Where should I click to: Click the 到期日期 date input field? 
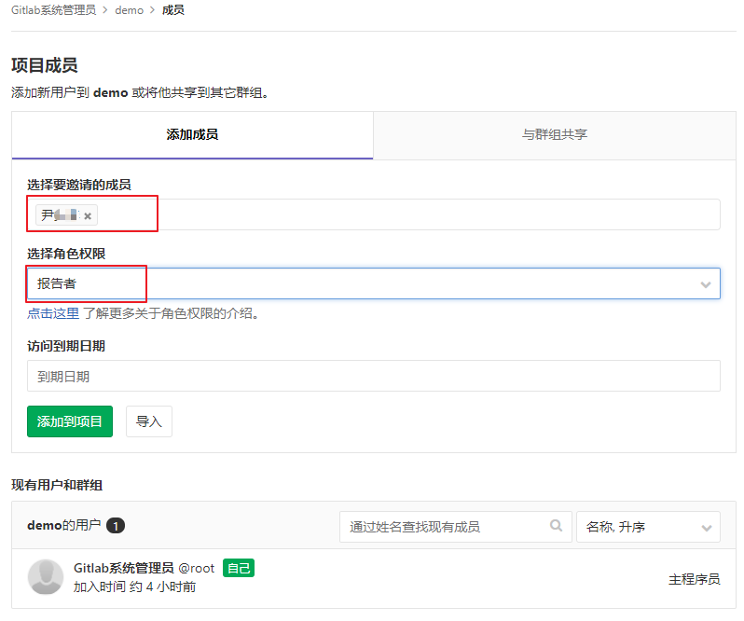pyautogui.click(x=373, y=377)
